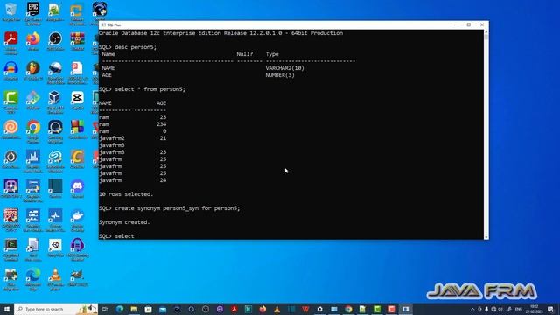Open File Explorer on taskbar

point(134,309)
